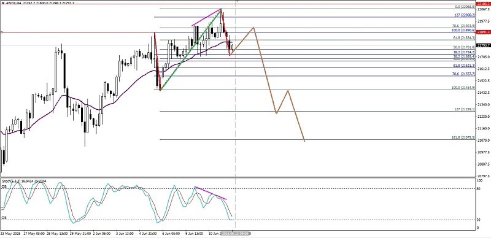Click the Fibonacci label 61.8 (21621.3)

tap(464, 66)
